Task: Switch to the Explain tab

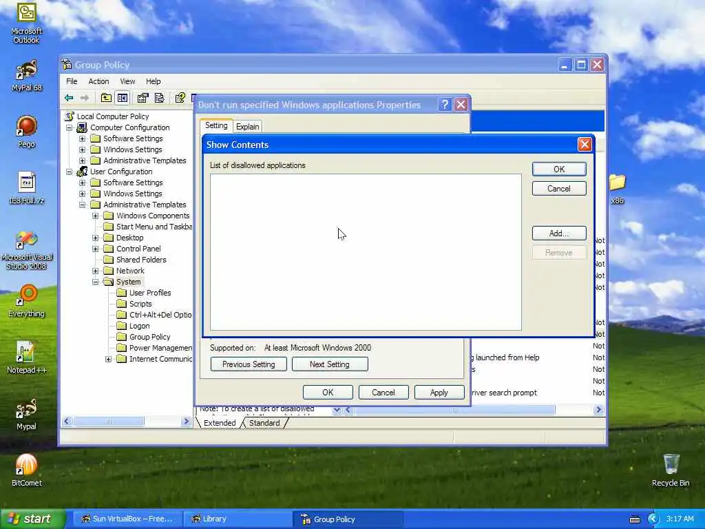Action: point(248,127)
